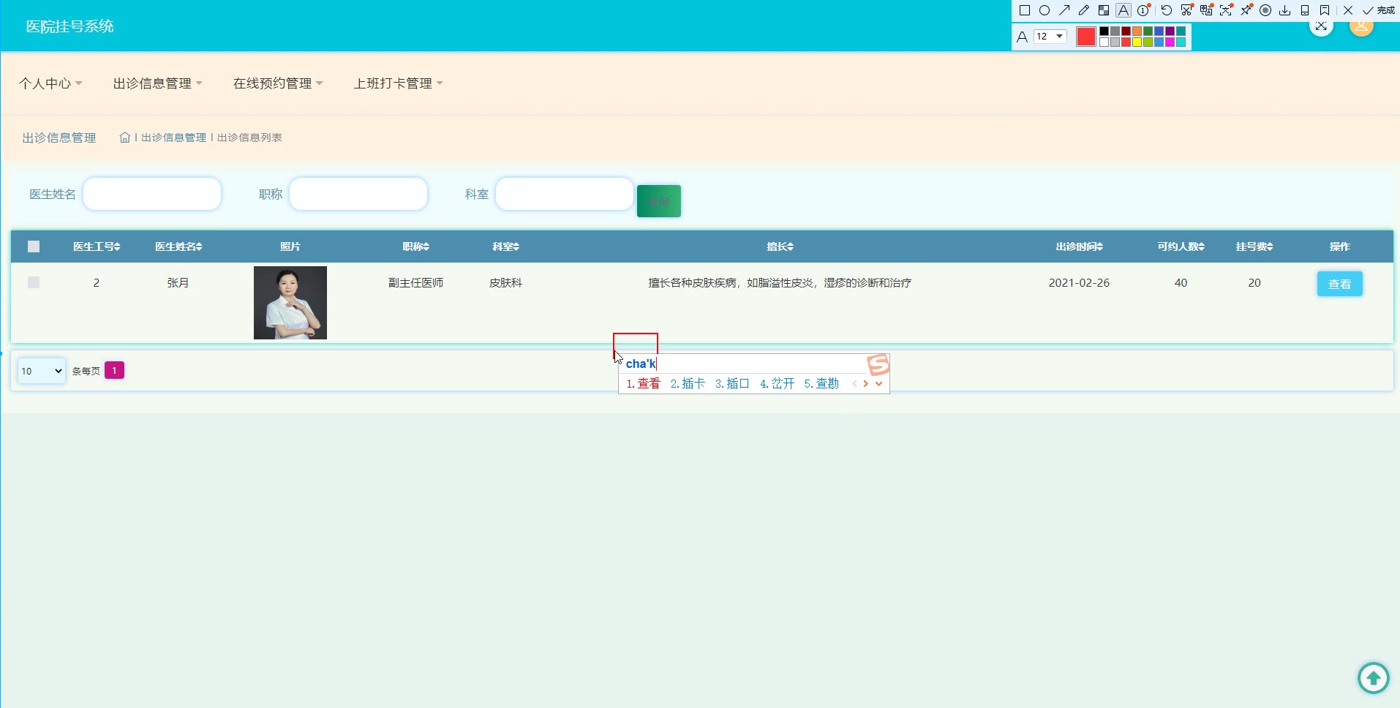Screen dimensions: 1400x708
Task: Select the mosaic blur tool
Action: (x=1104, y=10)
